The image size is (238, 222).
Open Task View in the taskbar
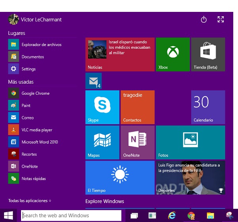(134, 216)
